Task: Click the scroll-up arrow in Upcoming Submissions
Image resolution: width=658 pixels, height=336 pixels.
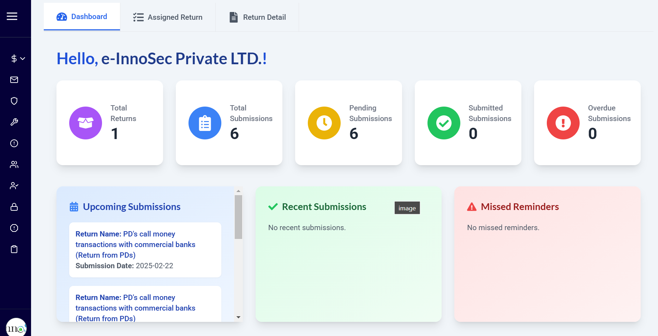Action: click(238, 191)
